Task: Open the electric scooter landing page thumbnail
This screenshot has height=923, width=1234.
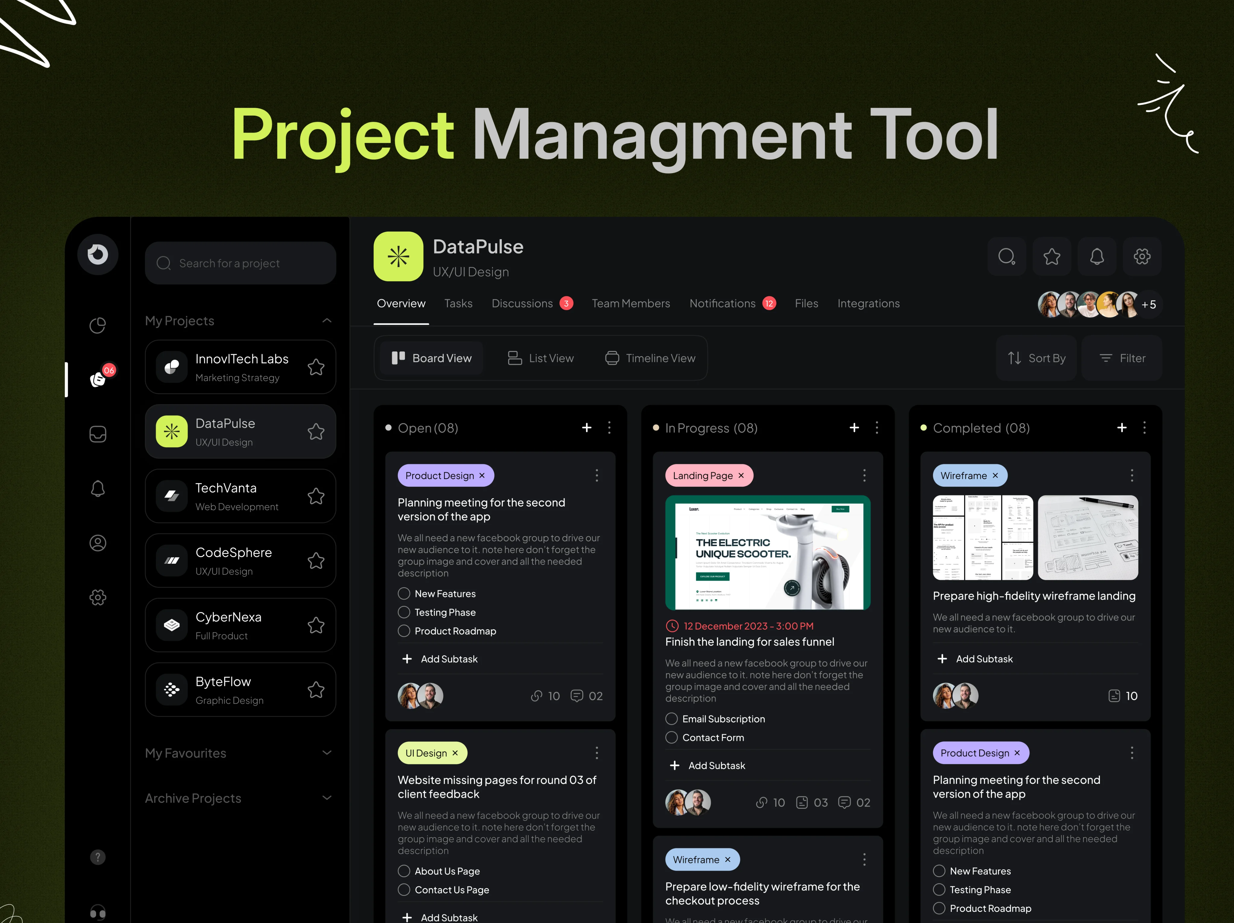Action: [x=768, y=552]
